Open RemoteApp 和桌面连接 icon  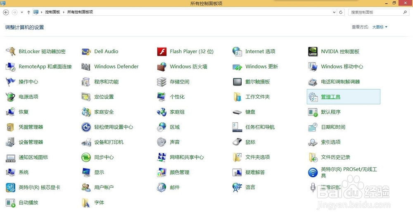(x=11, y=67)
